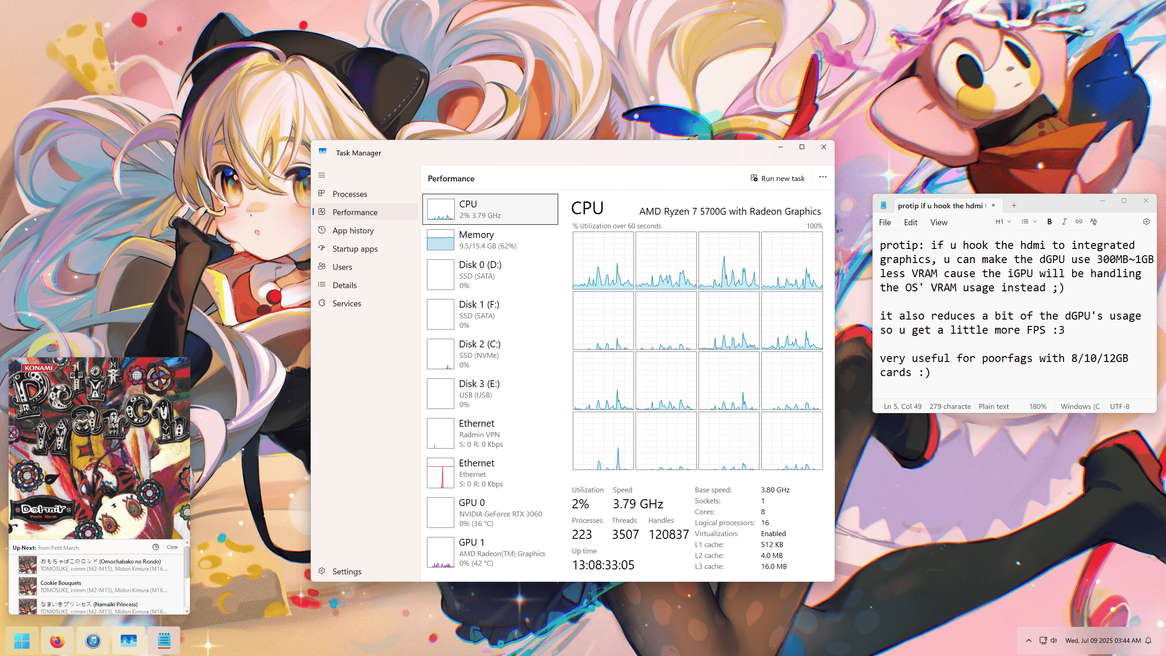Click the '279 characters' count in Notepad's status bar
The width and height of the screenshot is (1166, 656).
pyautogui.click(x=950, y=406)
